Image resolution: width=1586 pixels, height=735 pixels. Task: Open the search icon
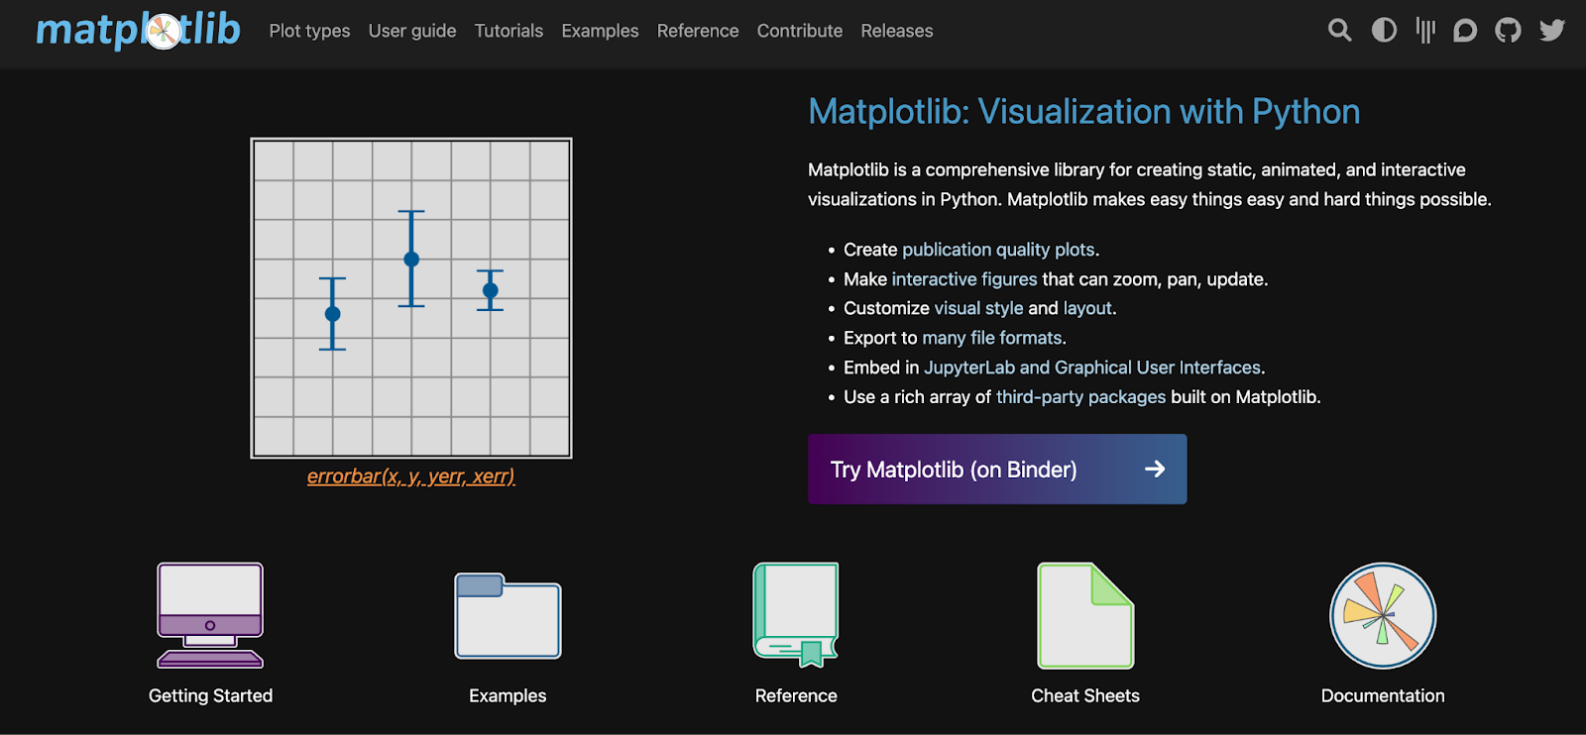1339,31
